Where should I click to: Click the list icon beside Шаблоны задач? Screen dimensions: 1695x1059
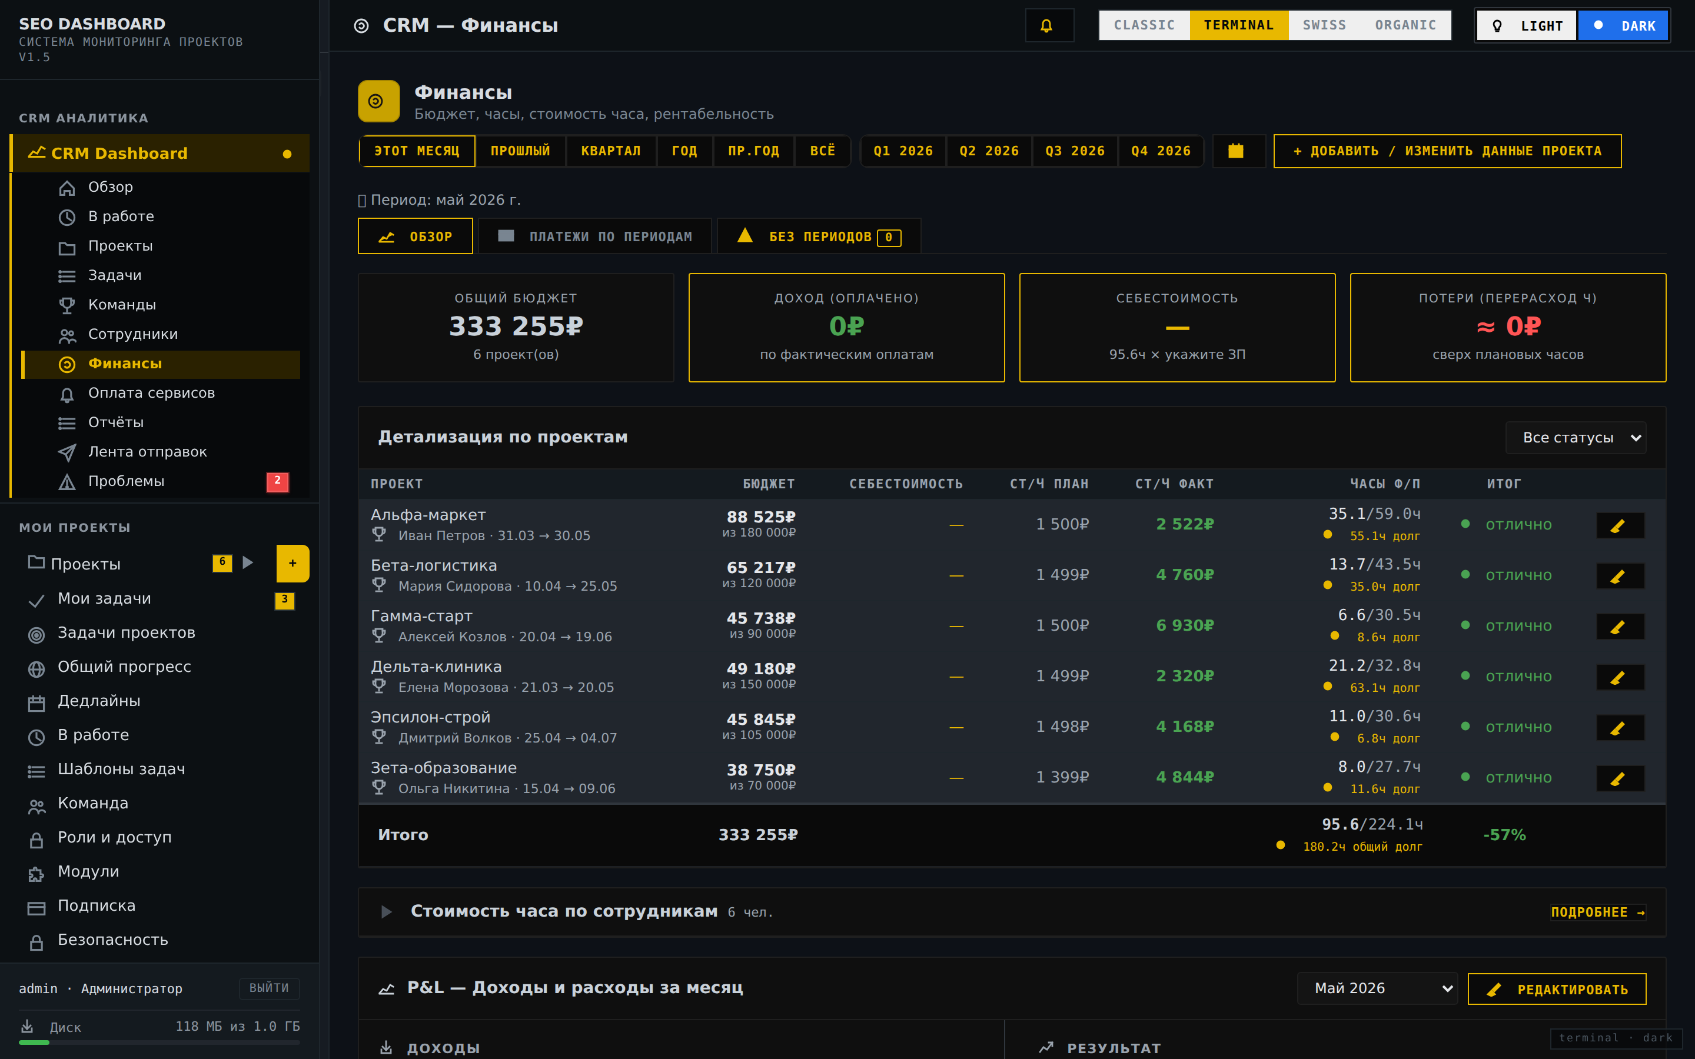pyautogui.click(x=36, y=771)
